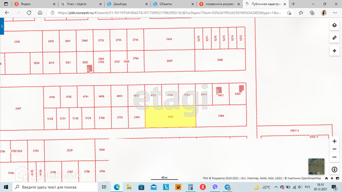
Task: Click the locate-me crosshair button
Action: tap(334, 51)
